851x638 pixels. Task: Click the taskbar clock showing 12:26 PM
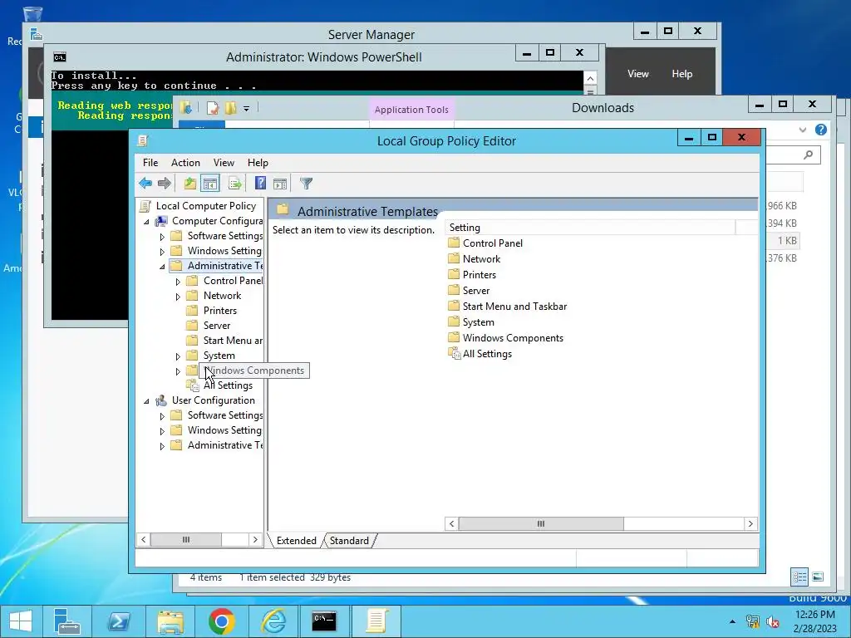814,621
